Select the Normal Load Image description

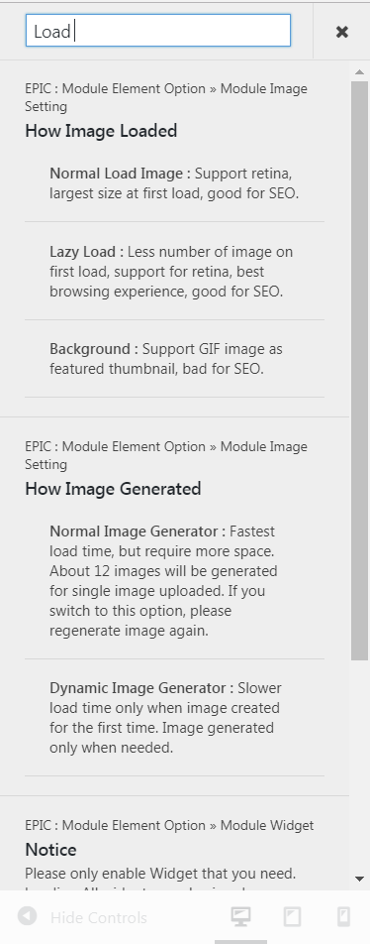(x=174, y=183)
